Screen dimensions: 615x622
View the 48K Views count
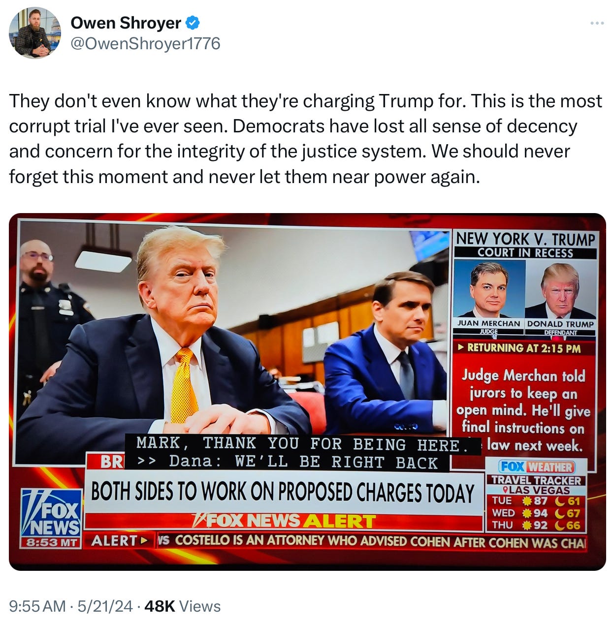[x=183, y=606]
